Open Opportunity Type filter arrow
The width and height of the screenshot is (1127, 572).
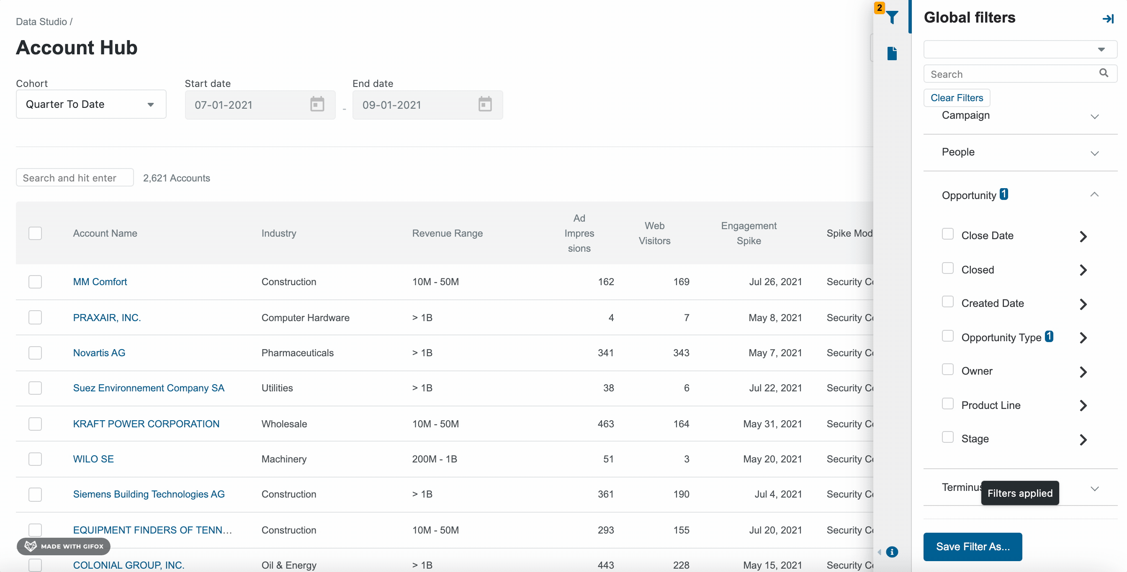coord(1083,338)
